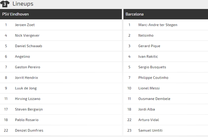Select Samuel Umtiti row

(166, 130)
